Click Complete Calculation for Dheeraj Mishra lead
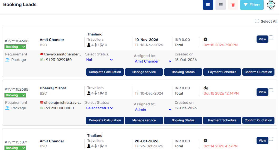Image resolution: width=280 pixels, height=150 pixels. pyautogui.click(x=105, y=120)
